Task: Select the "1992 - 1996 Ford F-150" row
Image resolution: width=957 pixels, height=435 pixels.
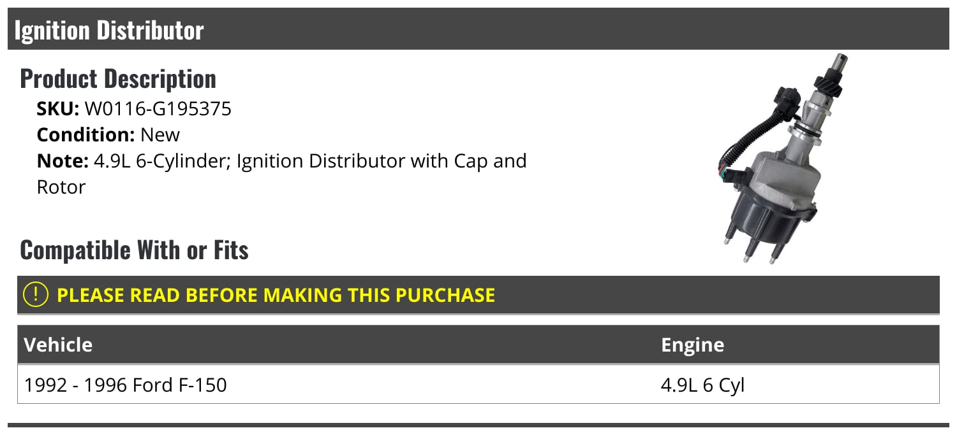Action: click(x=125, y=385)
